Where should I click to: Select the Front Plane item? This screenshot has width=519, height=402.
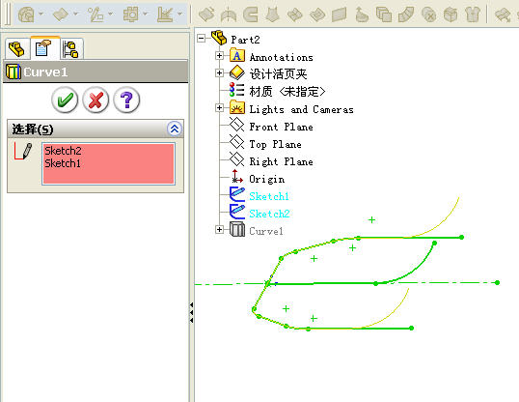pos(281,127)
